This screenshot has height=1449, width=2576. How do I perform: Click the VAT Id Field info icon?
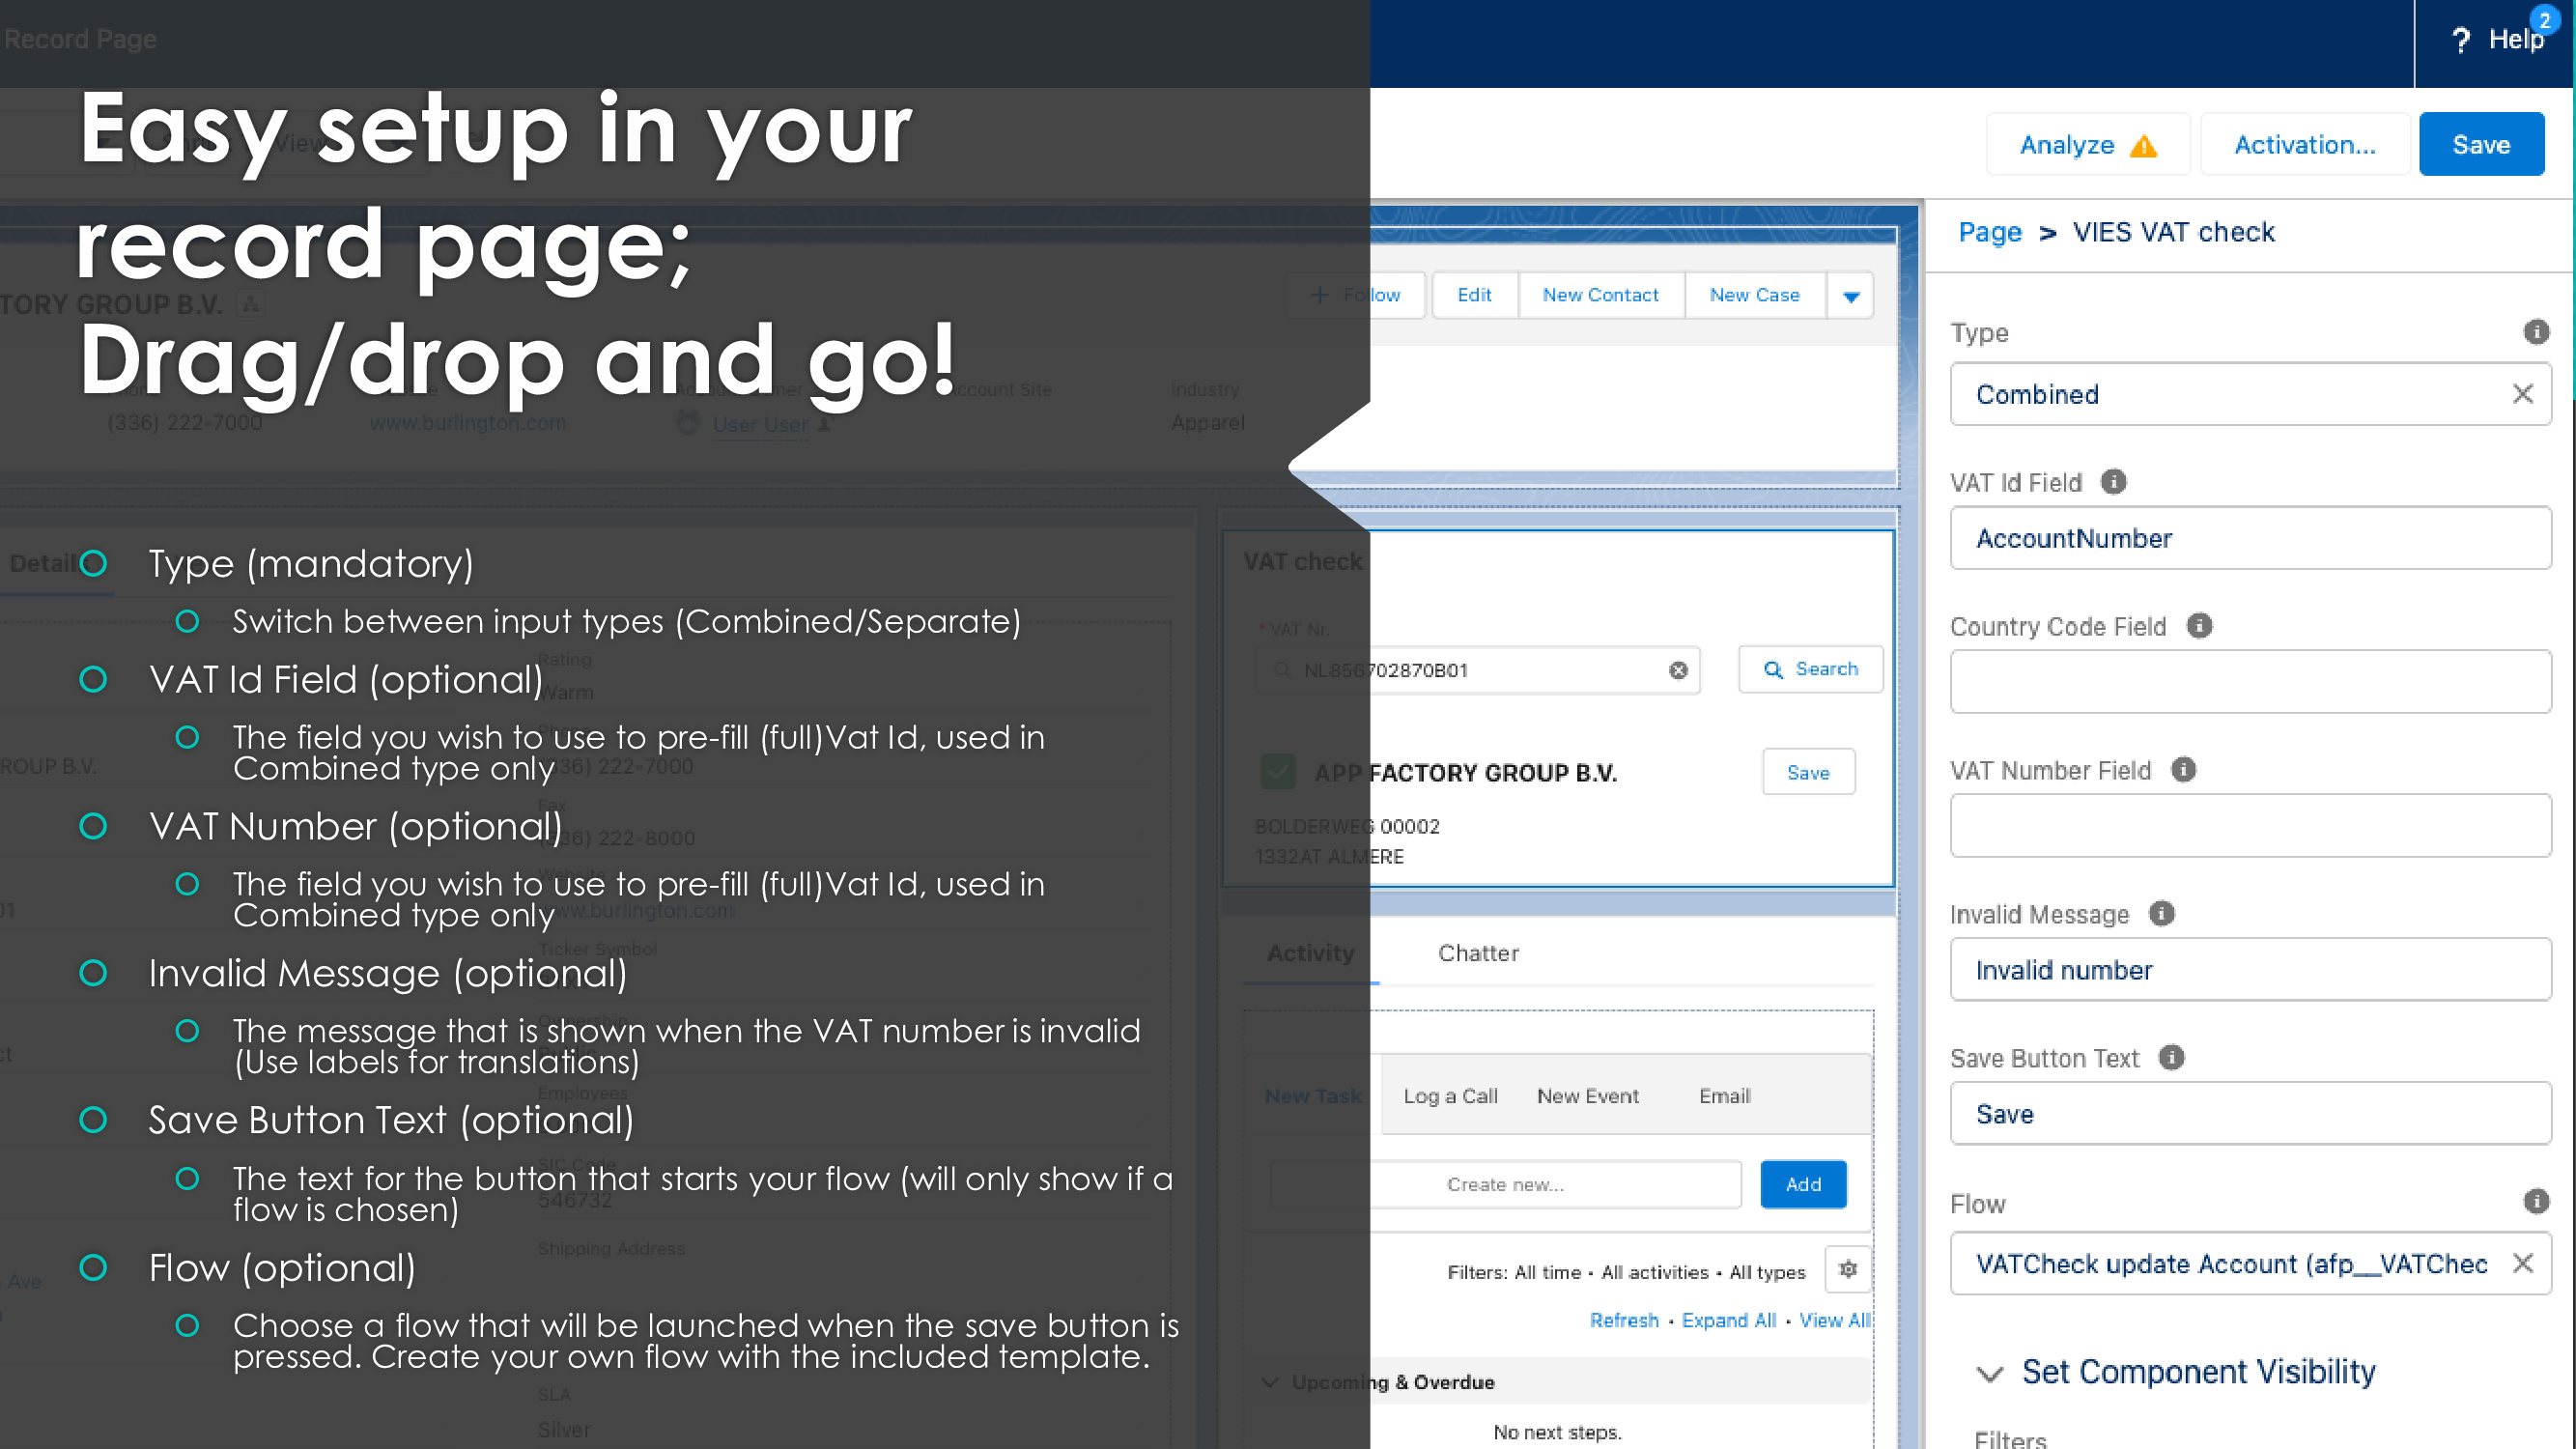(x=2113, y=482)
